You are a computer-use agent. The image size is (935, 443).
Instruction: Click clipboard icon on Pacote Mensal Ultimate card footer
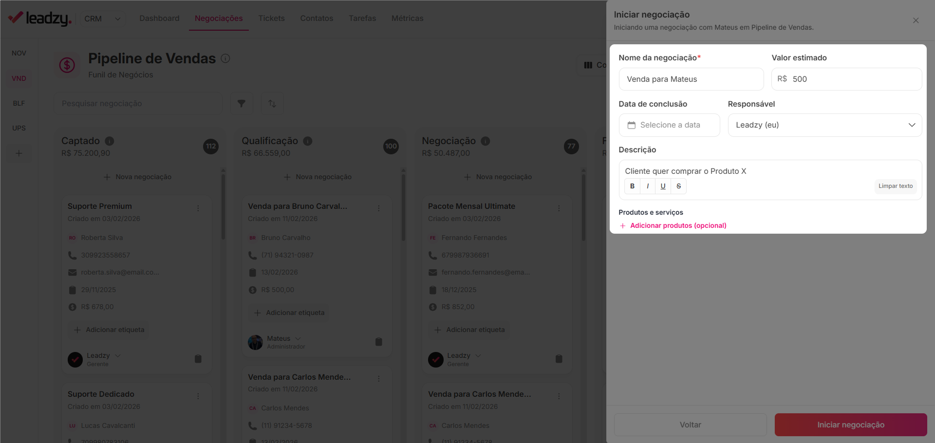[x=559, y=359]
